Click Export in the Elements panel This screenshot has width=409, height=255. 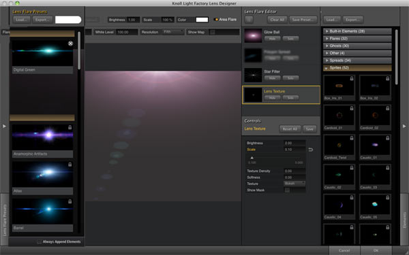[352, 20]
